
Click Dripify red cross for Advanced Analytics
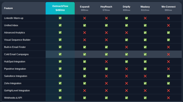pos(127,32)
